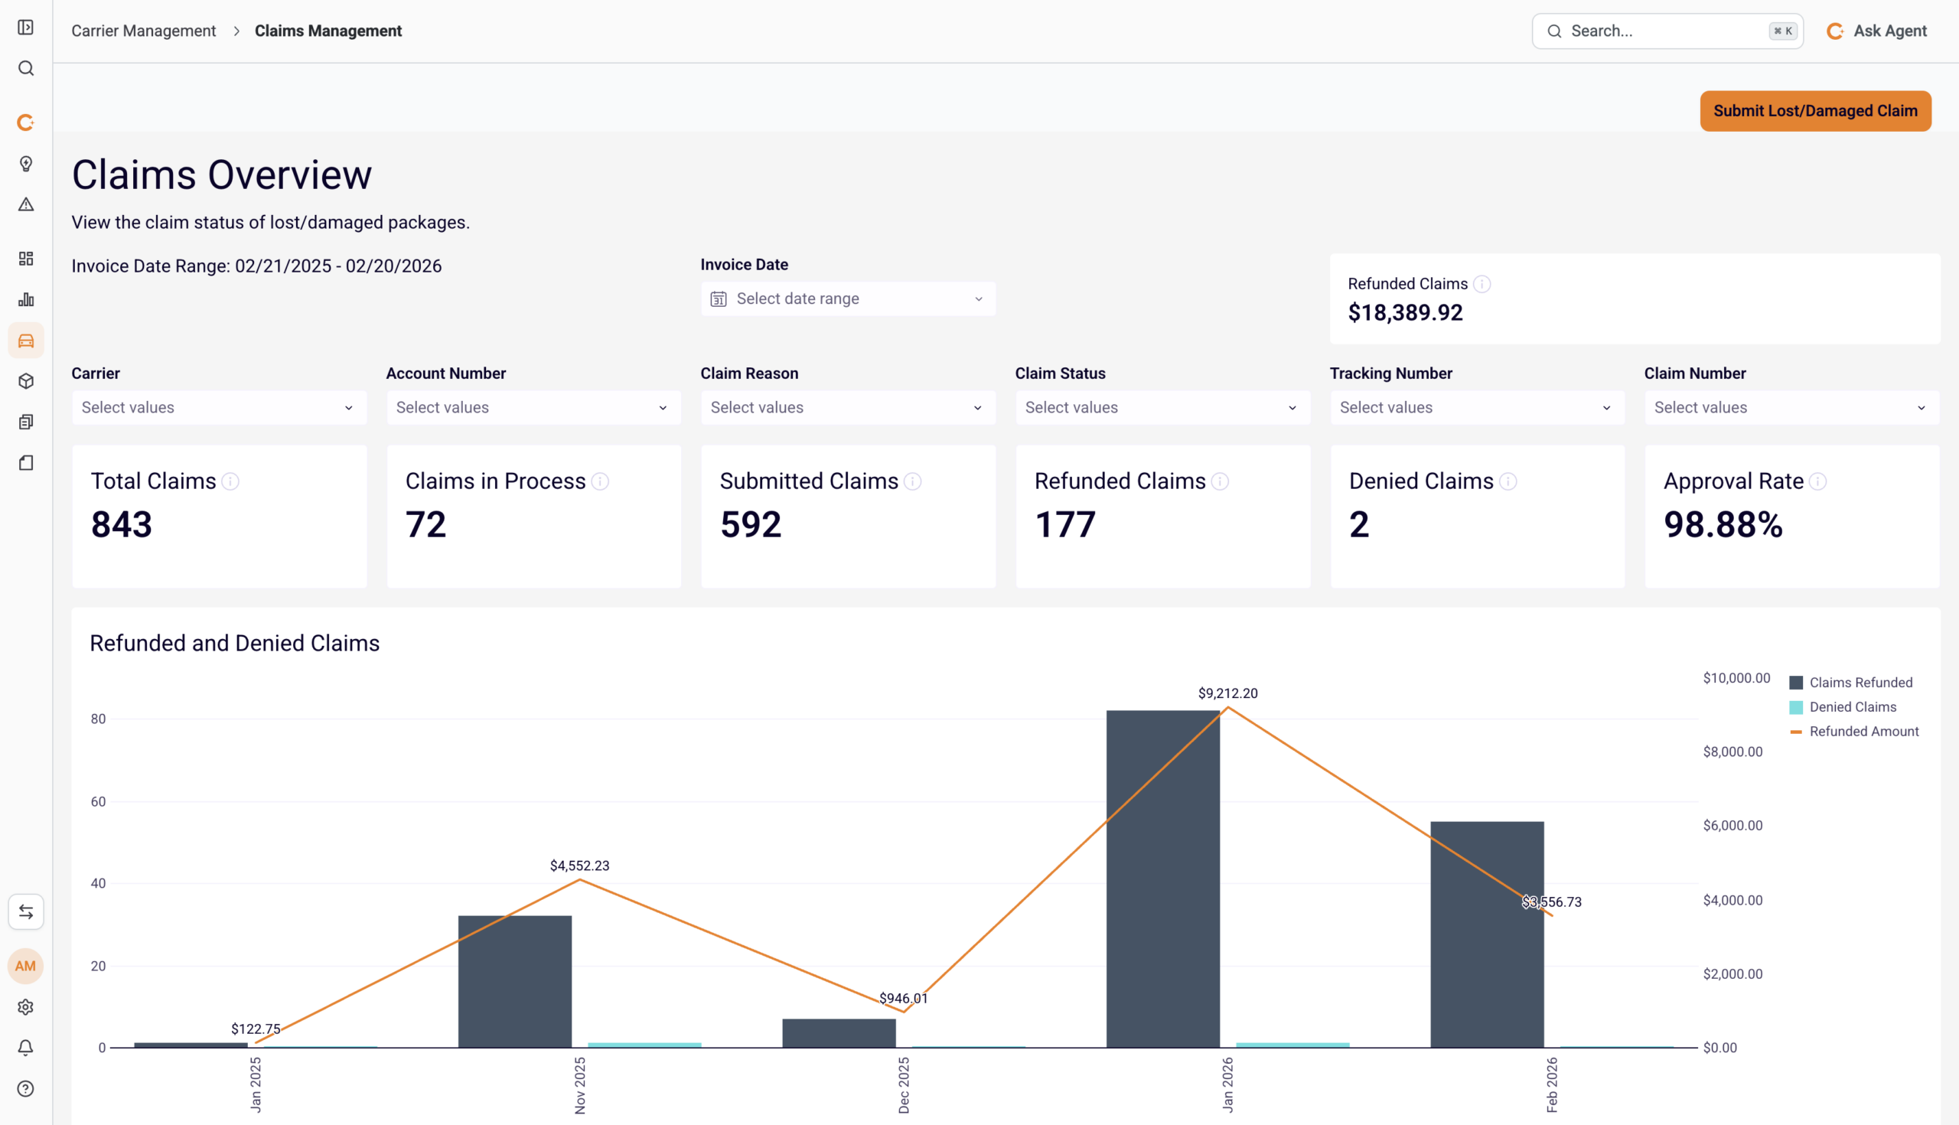Expand the Claim Status dropdown
Screen dimensions: 1959x1125
point(1162,408)
